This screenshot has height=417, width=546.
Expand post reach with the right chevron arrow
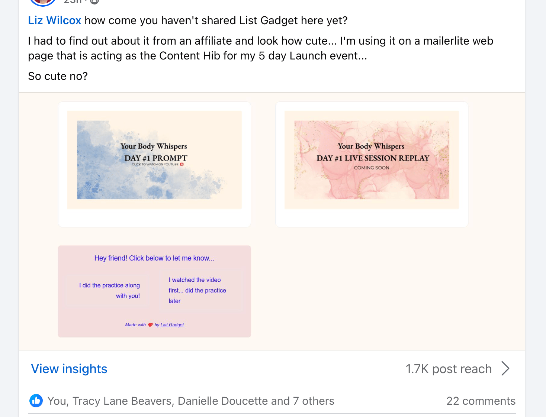(505, 369)
